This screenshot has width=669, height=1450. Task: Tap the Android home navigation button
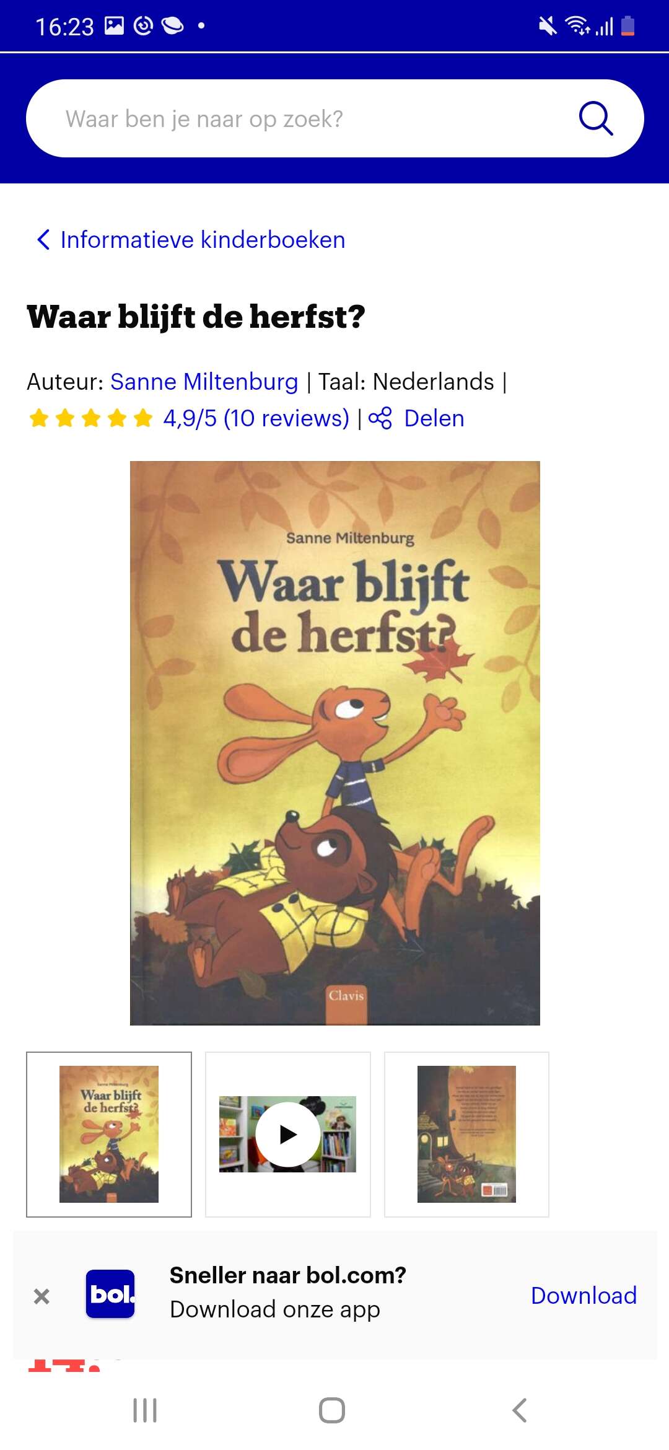332,1410
